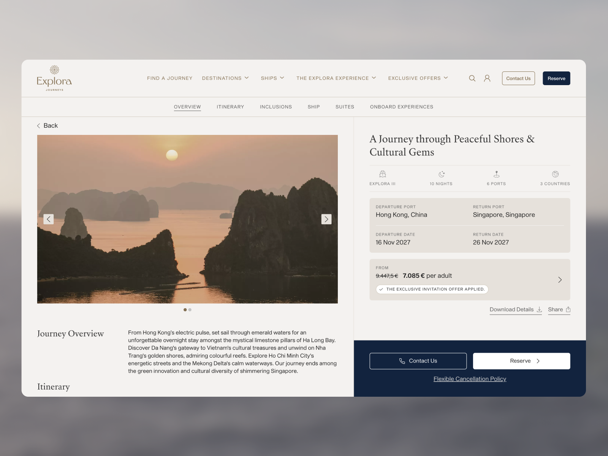Click the 3 Countries globe icon
This screenshot has height=456, width=608.
(555, 174)
